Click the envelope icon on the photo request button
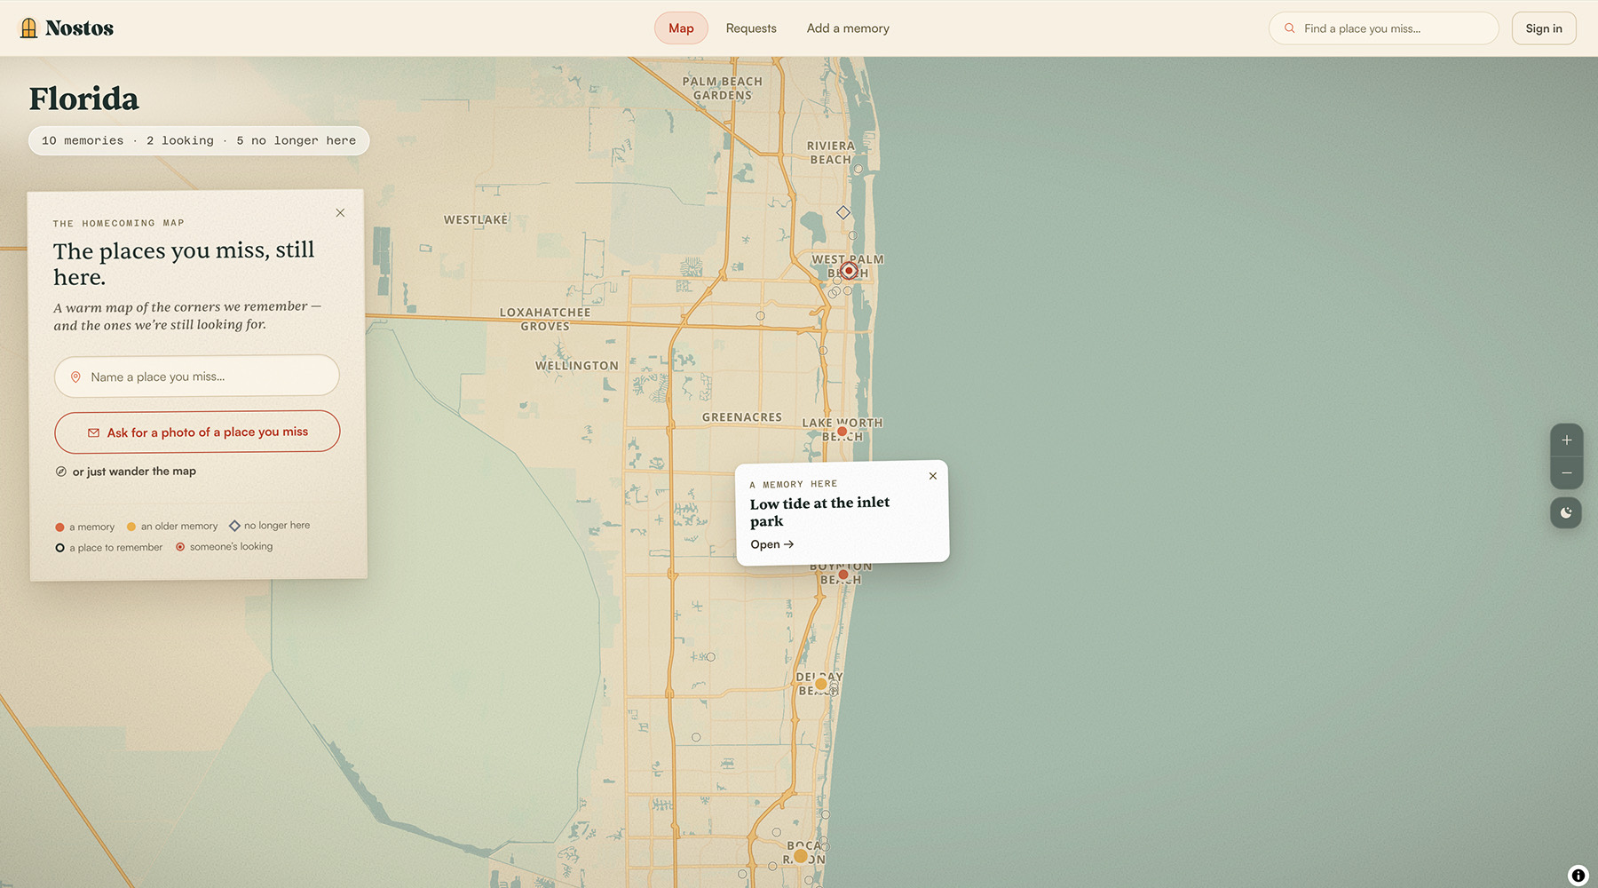The height and width of the screenshot is (888, 1598). coord(93,432)
